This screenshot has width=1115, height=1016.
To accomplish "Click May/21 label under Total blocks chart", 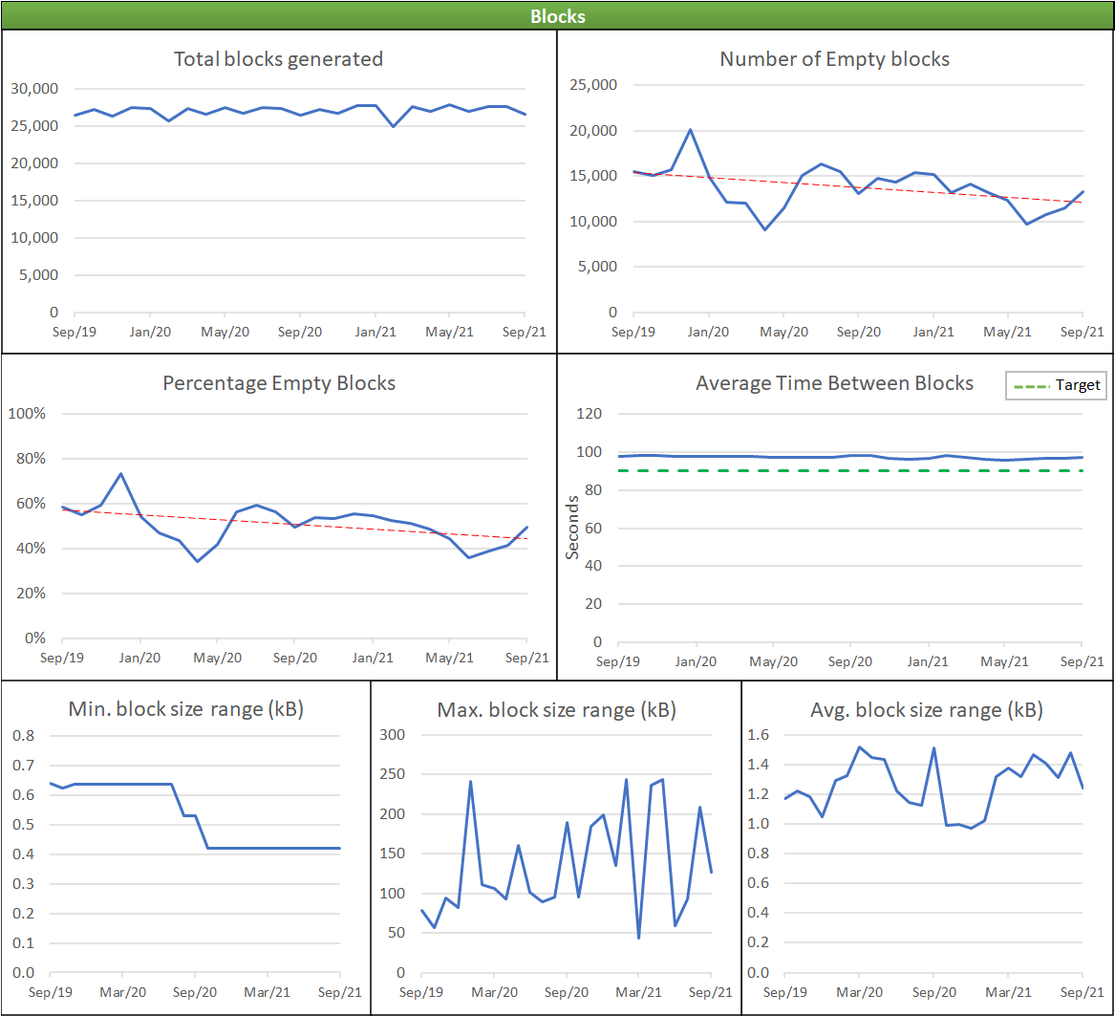I will coord(449,332).
